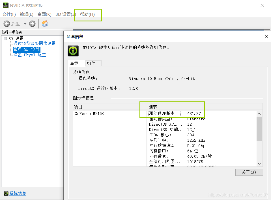Click the DirectX version value 12.0
This screenshot has width=271, height=200.
134,88
